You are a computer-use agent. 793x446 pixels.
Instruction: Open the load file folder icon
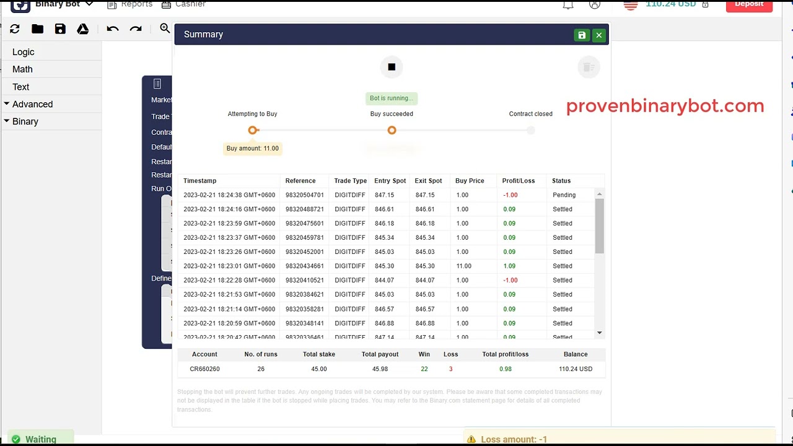[x=37, y=29]
